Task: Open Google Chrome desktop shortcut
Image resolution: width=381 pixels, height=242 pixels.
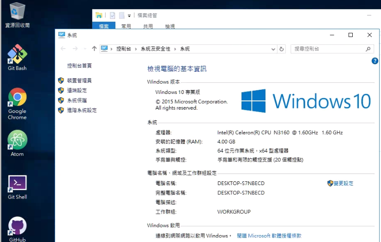Action: 17,104
